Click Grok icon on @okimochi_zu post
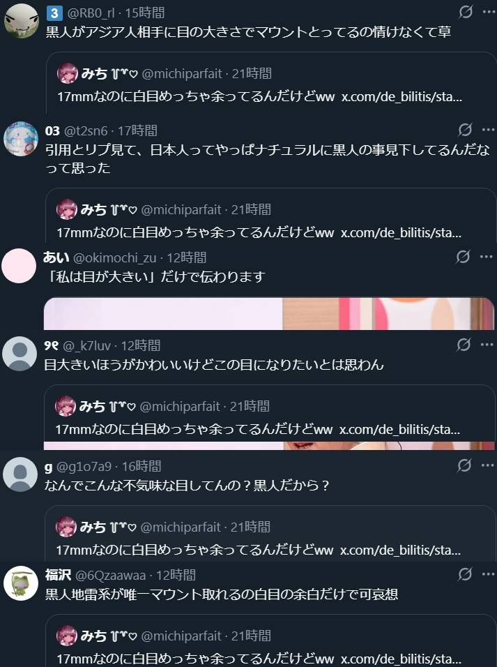Image resolution: width=497 pixels, height=667 pixels. pos(463,257)
